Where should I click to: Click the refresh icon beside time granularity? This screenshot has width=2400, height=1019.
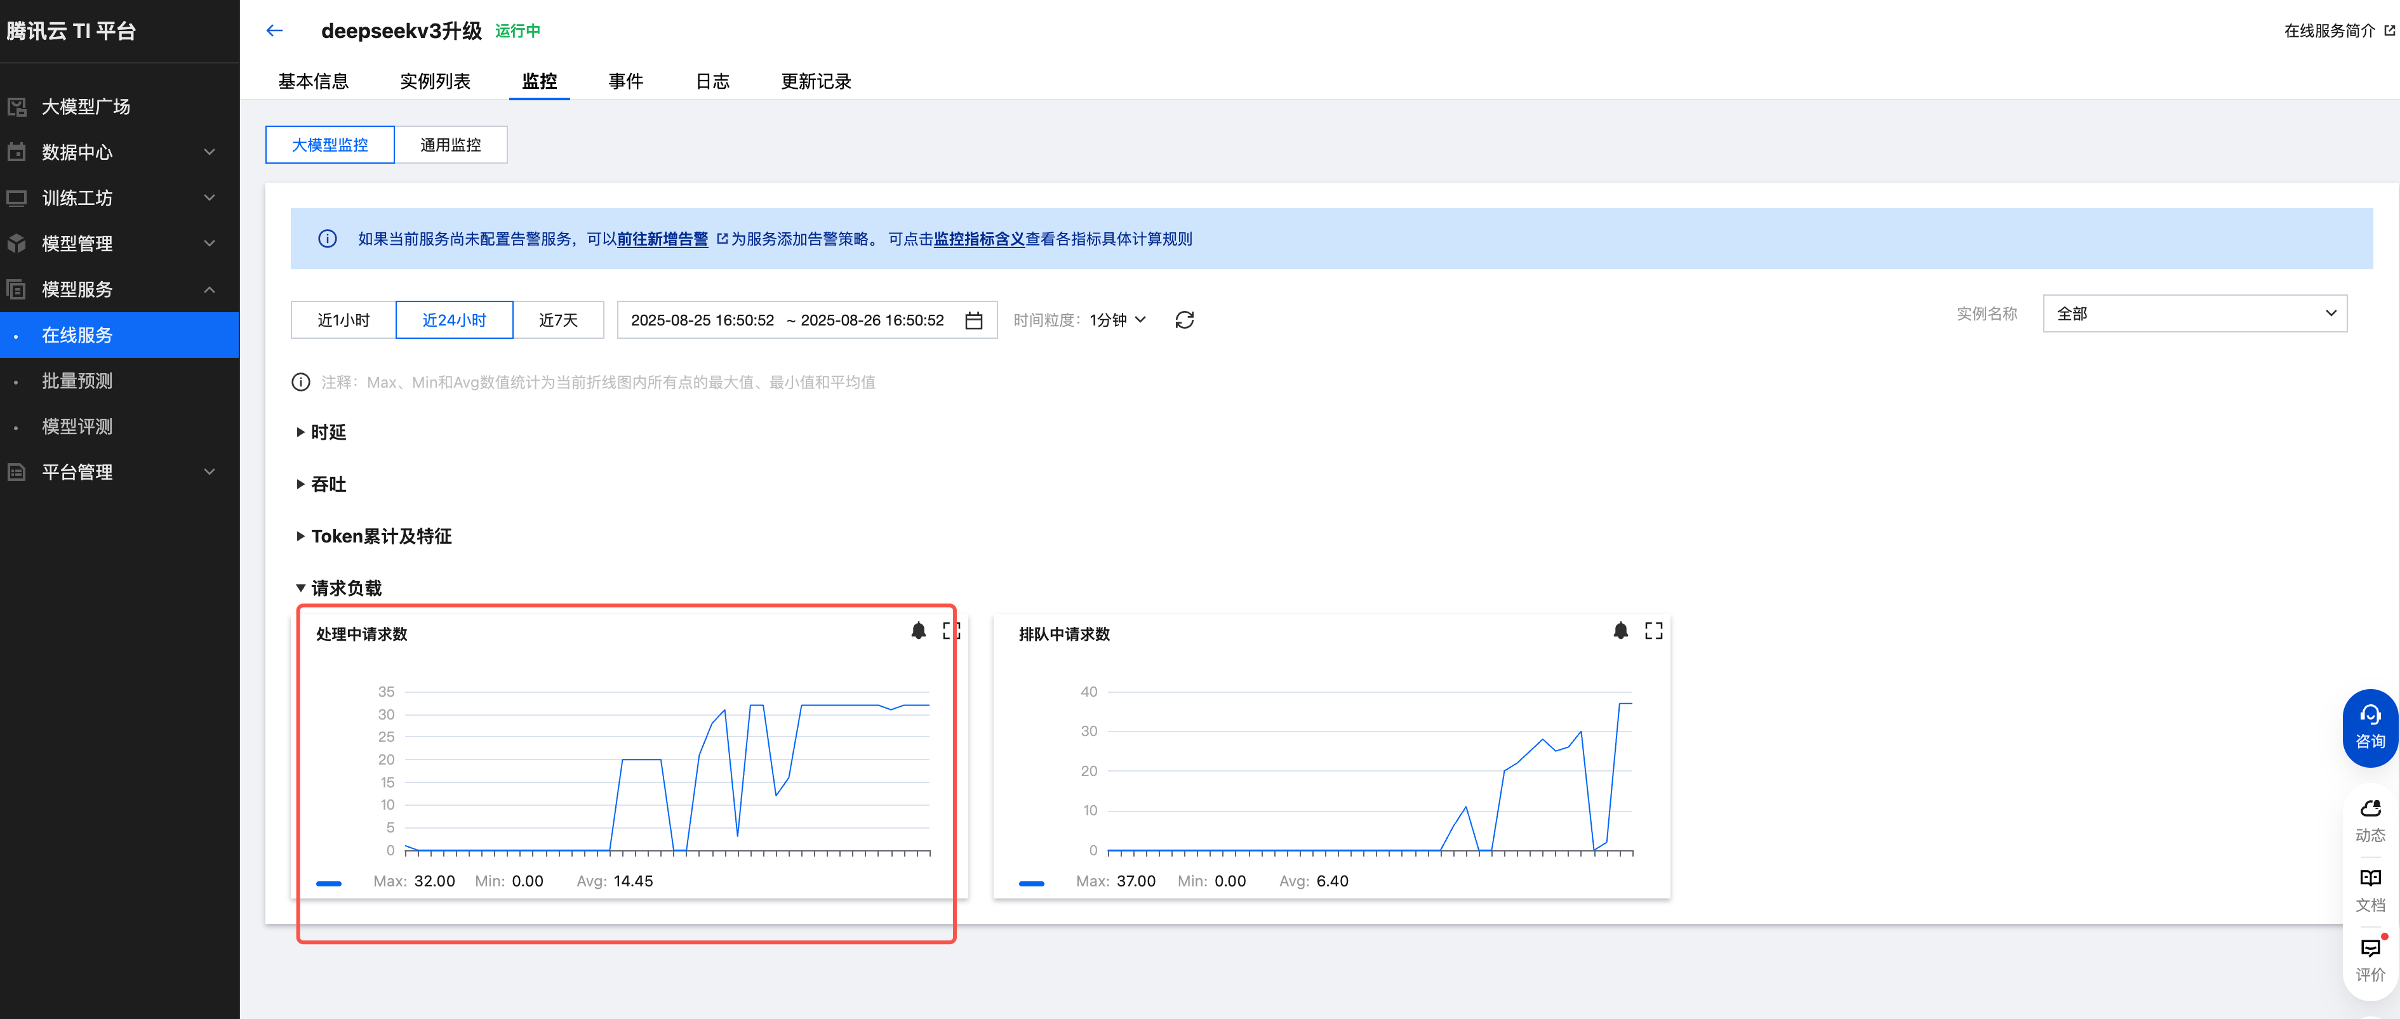coord(1184,320)
